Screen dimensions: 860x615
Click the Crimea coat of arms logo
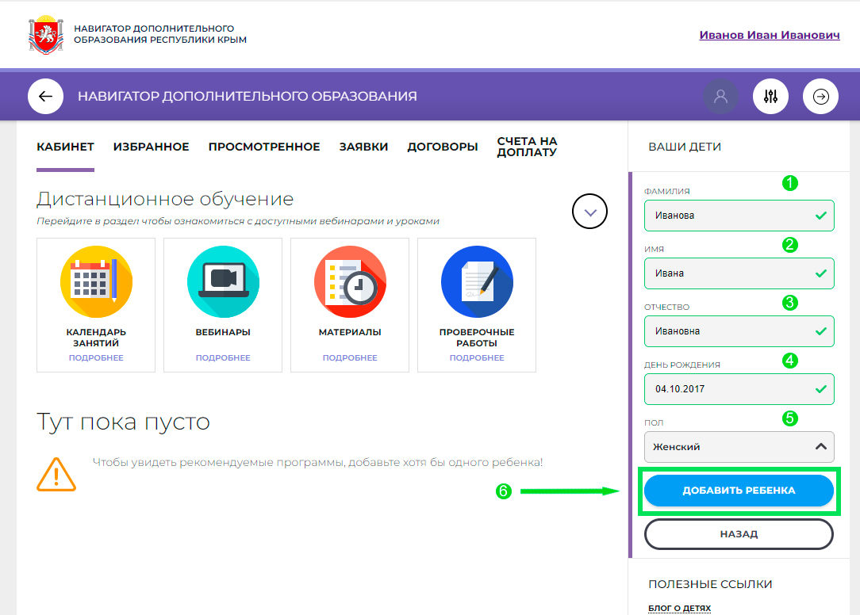pyautogui.click(x=45, y=35)
